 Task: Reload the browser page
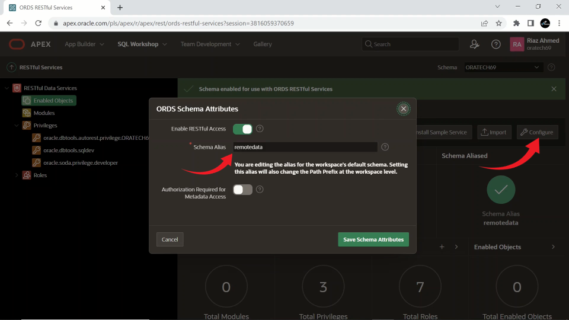38,23
